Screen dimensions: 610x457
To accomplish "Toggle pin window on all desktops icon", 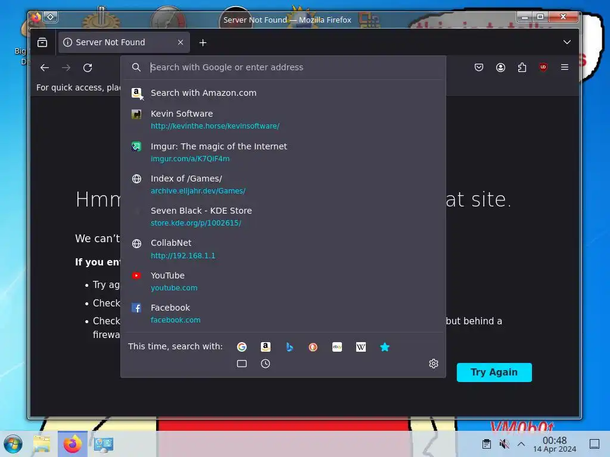I will [x=51, y=17].
